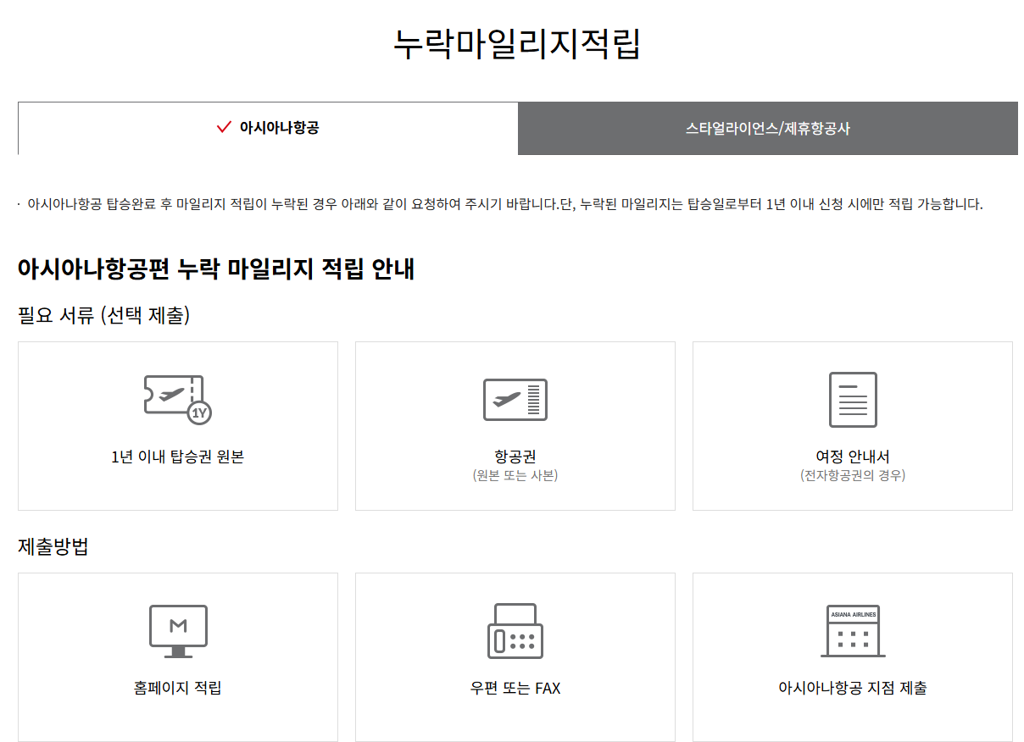Viewport: 1024px width, 742px height.
Task: Choose 우편 또는 FAX submission method
Action: 515,657
